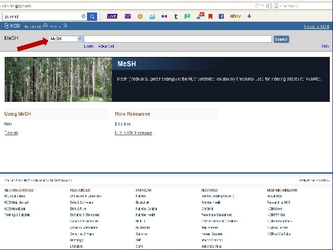Open PubMed Central footer link
333x250 pixels.
146,209
